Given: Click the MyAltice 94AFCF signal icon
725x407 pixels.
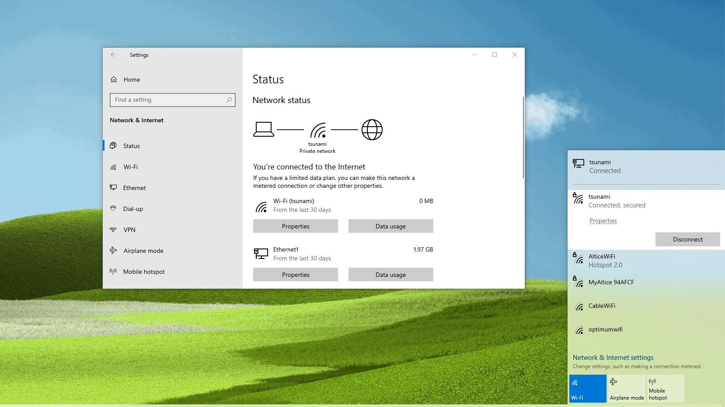Looking at the screenshot, I should click(578, 282).
